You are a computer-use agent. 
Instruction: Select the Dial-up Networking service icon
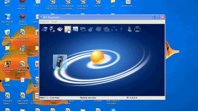52,29
